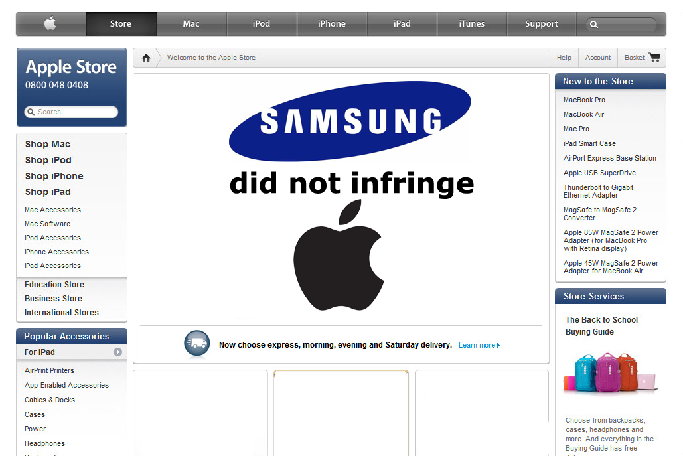The height and width of the screenshot is (456, 683).
Task: Select AirPrint Printers
Action: pos(49,370)
